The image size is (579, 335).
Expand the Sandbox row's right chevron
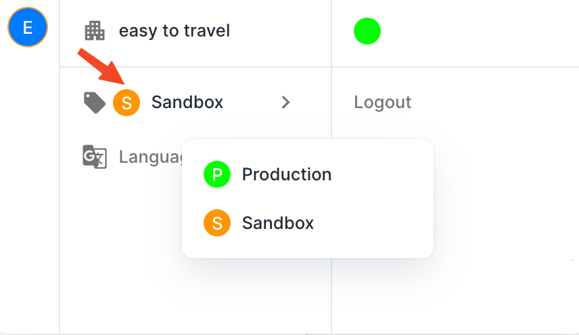tap(286, 103)
